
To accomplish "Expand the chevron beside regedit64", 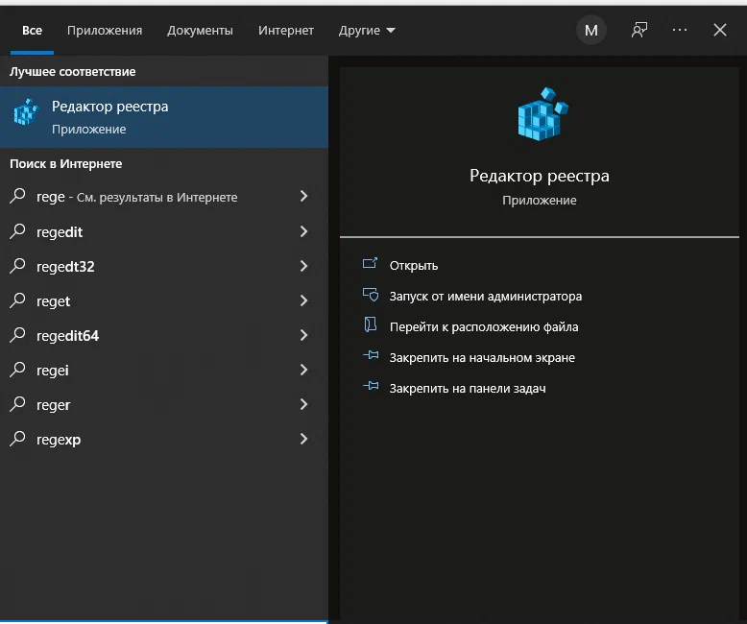I will point(303,335).
